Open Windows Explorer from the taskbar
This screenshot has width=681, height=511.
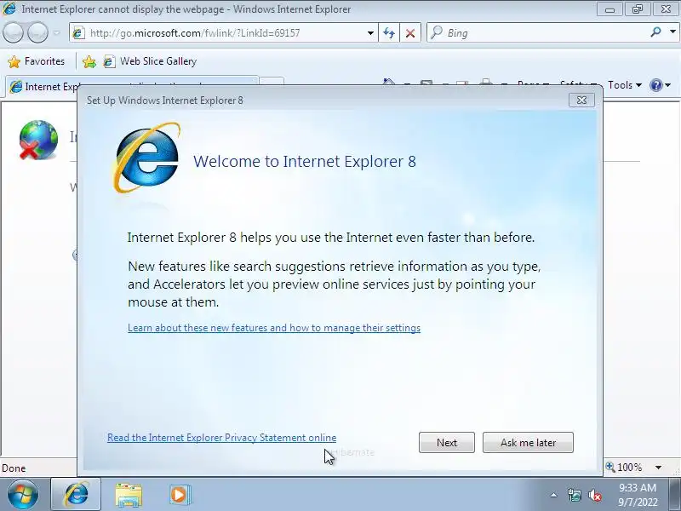click(x=129, y=495)
